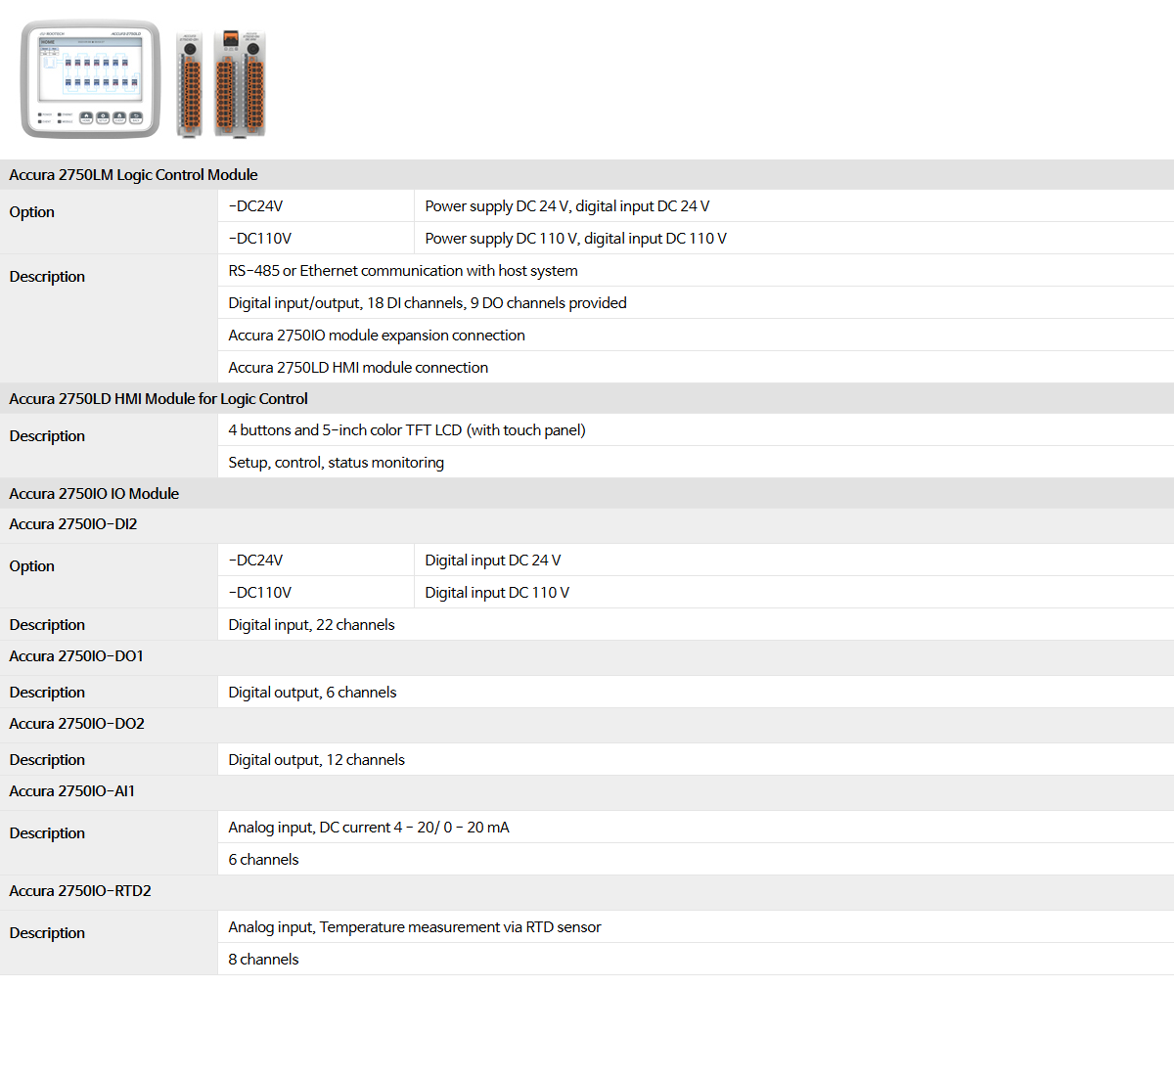This screenshot has height=1077, width=1174.
Task: Select the 'Accura 2750LM Logic Control Module' heading
Action: [x=133, y=175]
